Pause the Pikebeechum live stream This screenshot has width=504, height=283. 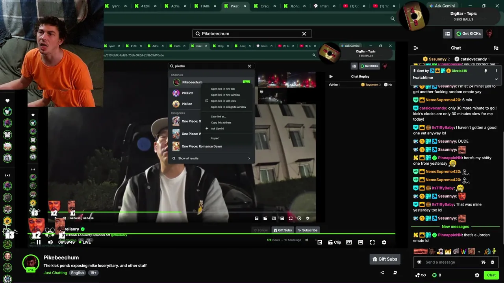point(39,242)
